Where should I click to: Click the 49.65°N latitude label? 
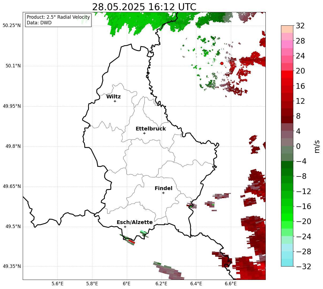[12, 186]
